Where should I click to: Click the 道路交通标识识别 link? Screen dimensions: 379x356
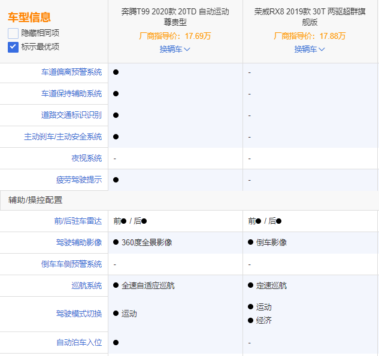[x=71, y=115]
